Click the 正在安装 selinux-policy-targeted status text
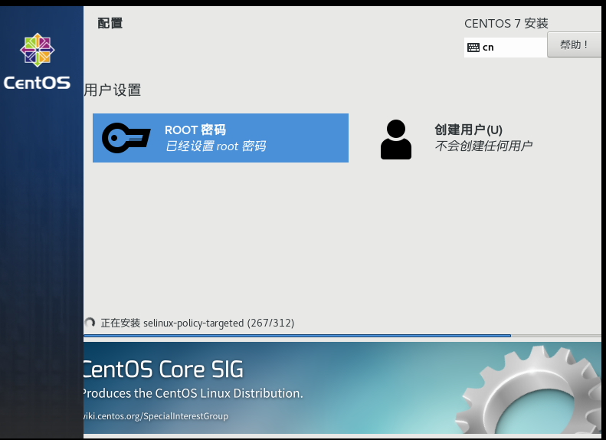The image size is (606, 440). click(x=197, y=323)
